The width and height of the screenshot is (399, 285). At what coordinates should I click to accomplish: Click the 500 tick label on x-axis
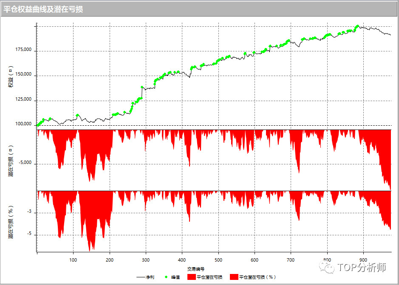coord(218,259)
